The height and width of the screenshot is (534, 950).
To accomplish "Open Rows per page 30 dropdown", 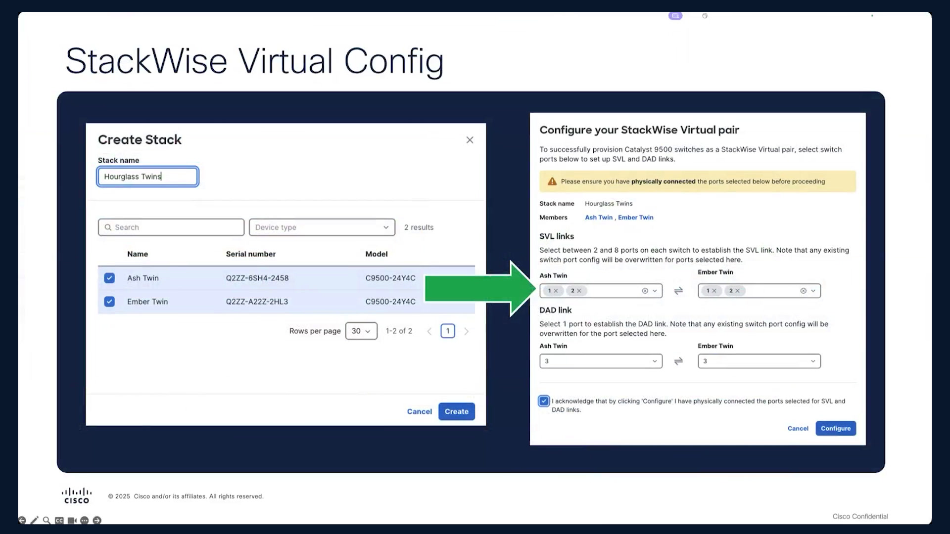I will 361,331.
